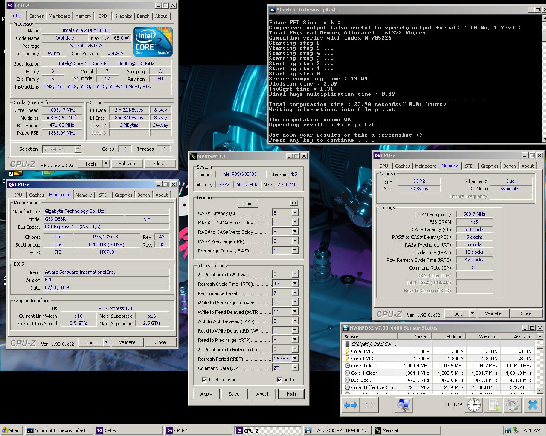This screenshot has width=546, height=436.
Task: Click HWiNFO expand sensor columns arrows icon
Action: (351, 405)
